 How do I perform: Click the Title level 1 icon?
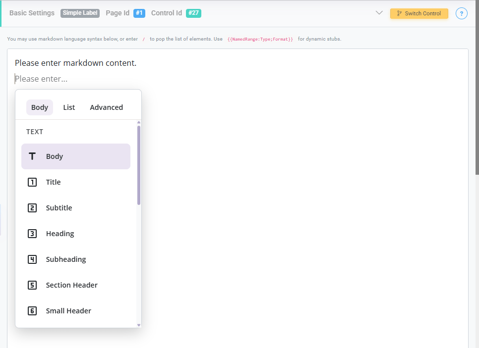(32, 182)
